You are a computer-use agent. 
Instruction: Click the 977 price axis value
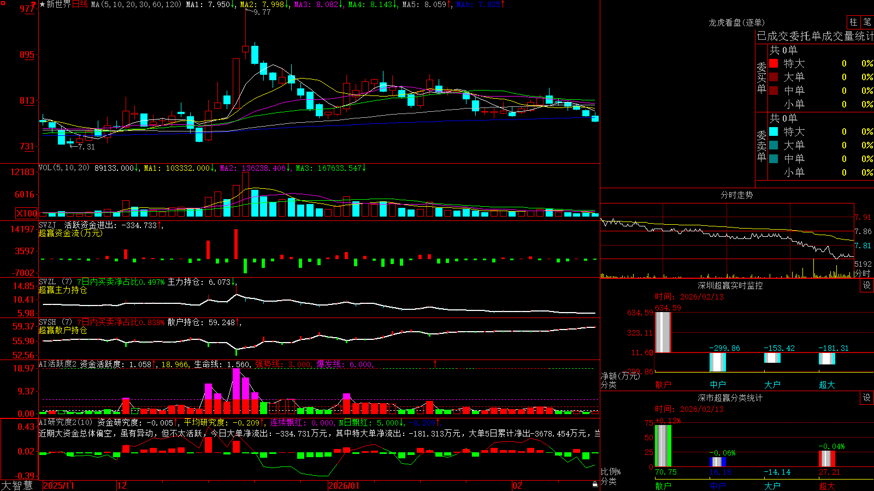pos(27,9)
